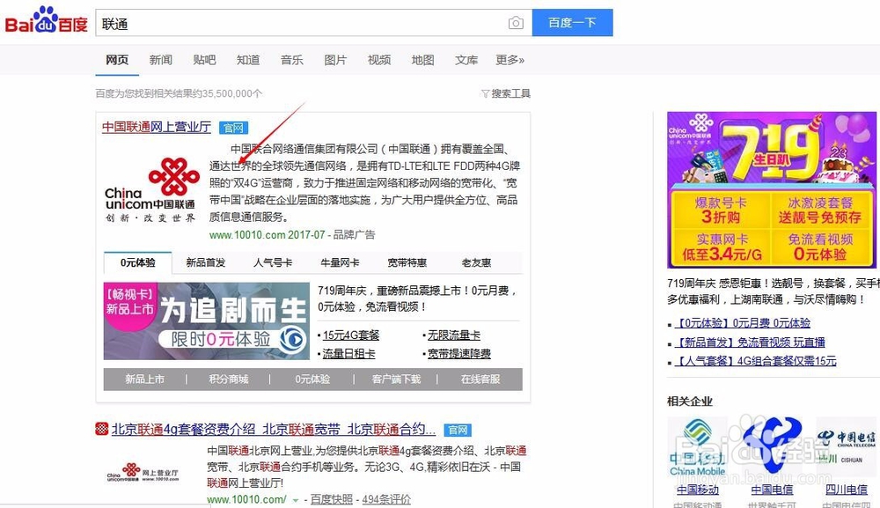Click 积分商城 in gray bar
This screenshot has width=880, height=508.
click(x=229, y=379)
